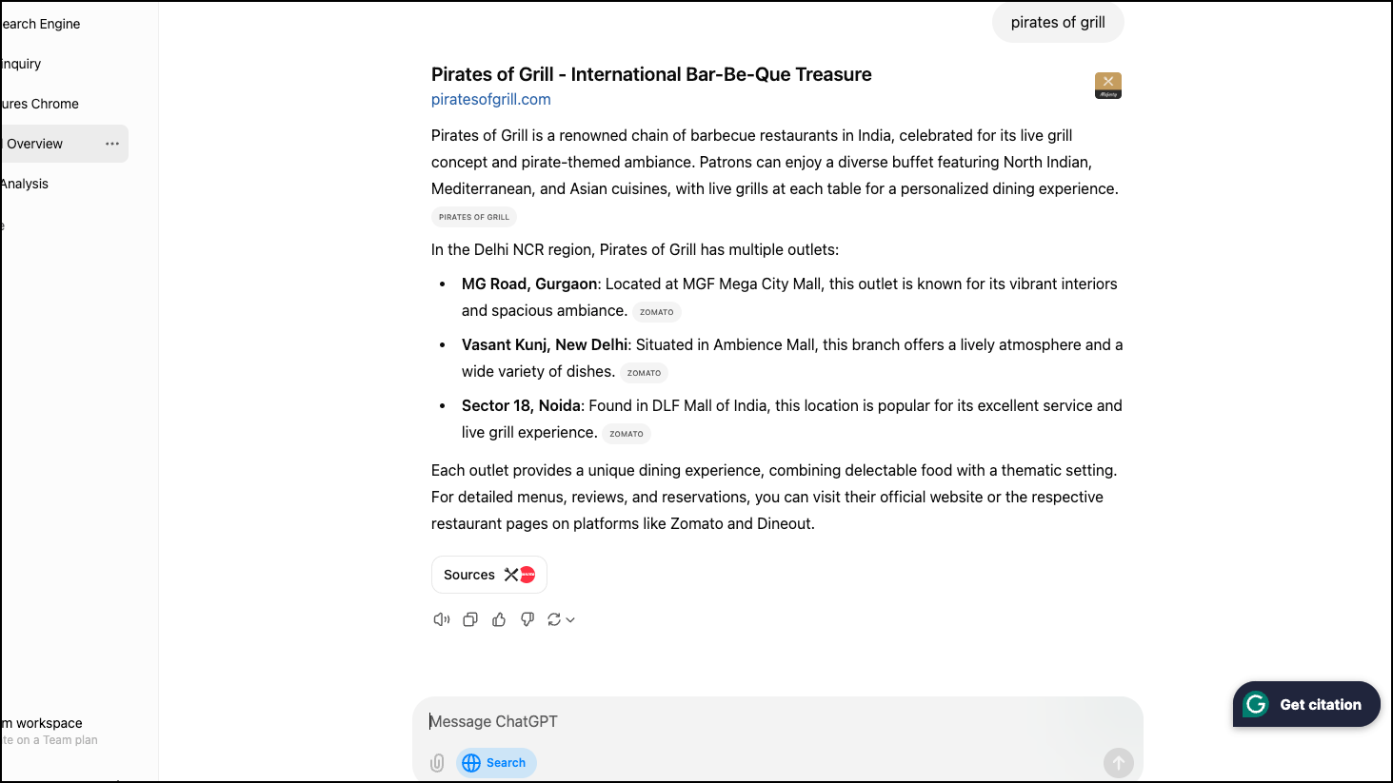Open the piratesofgrill.com link
1393x783 pixels.
click(x=490, y=99)
